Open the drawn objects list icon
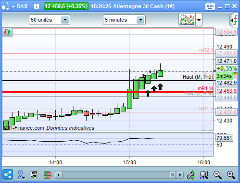240x183 pixels. coord(34,174)
